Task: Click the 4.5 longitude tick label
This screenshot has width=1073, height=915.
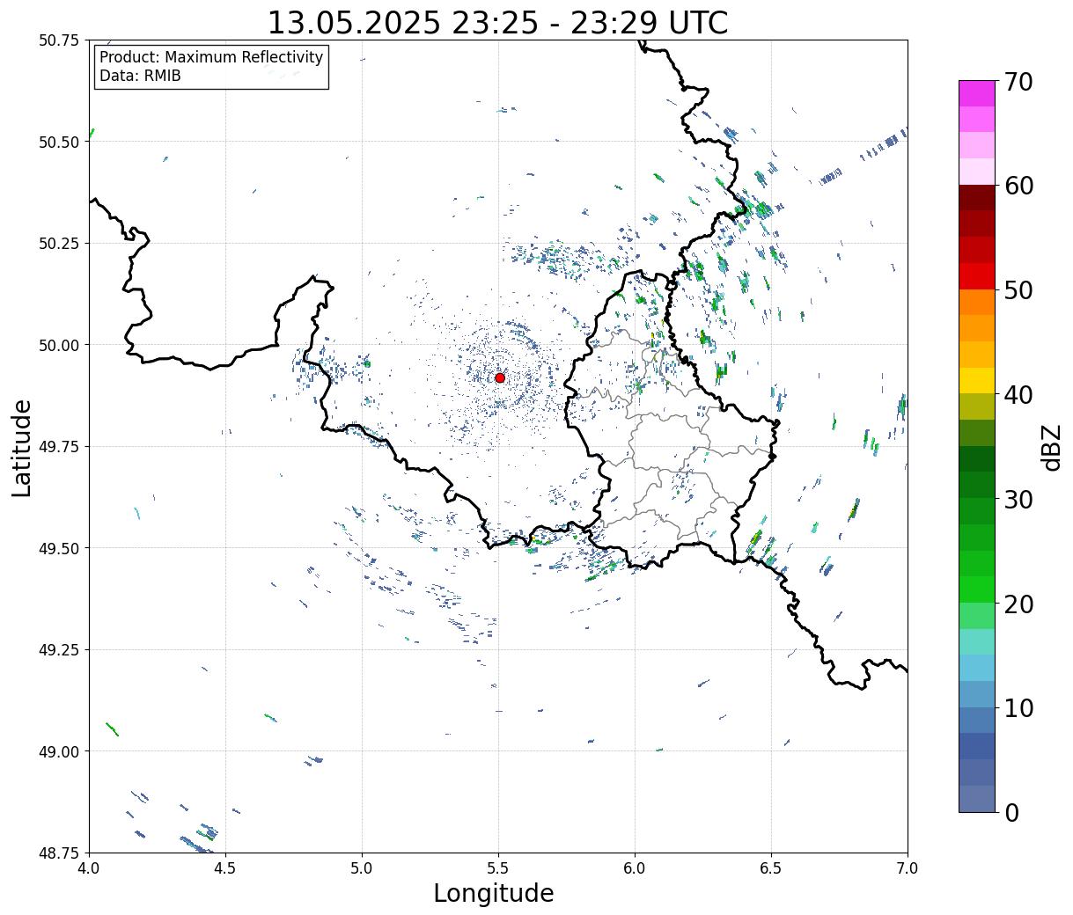Action: click(x=225, y=867)
